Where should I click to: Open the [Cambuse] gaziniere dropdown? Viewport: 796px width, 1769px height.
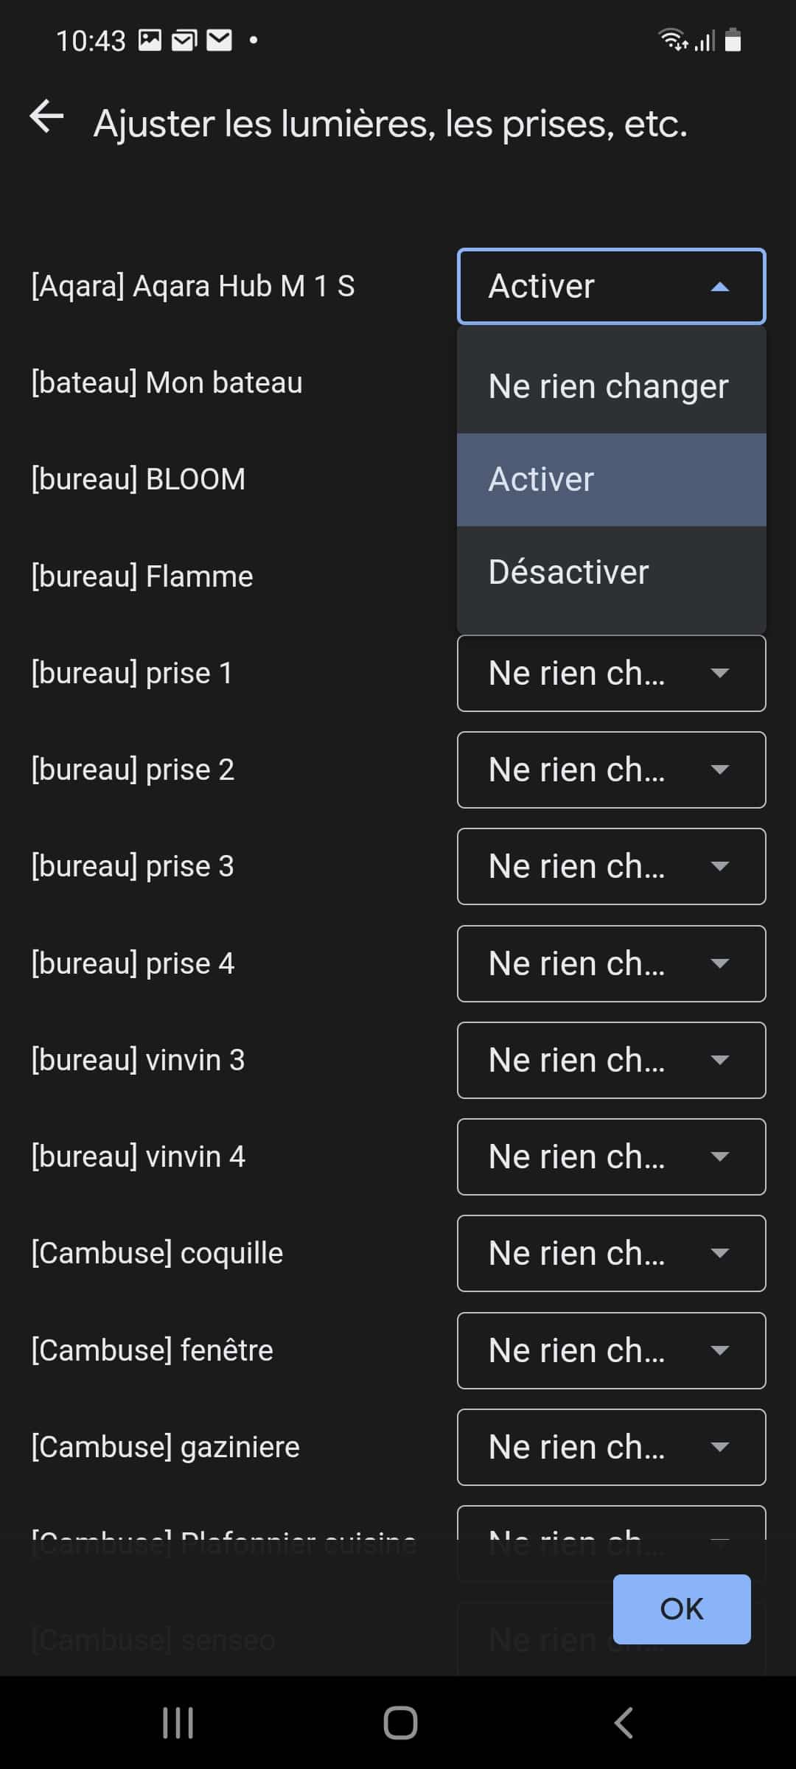[x=611, y=1447]
